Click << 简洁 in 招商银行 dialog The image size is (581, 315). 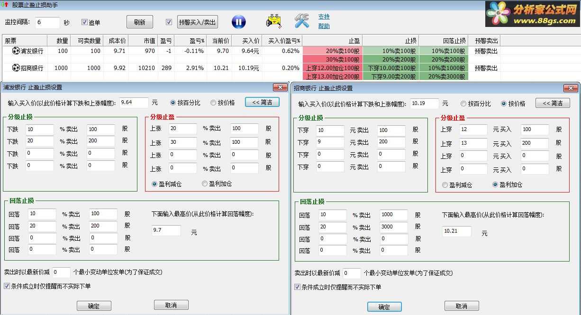[x=553, y=103]
